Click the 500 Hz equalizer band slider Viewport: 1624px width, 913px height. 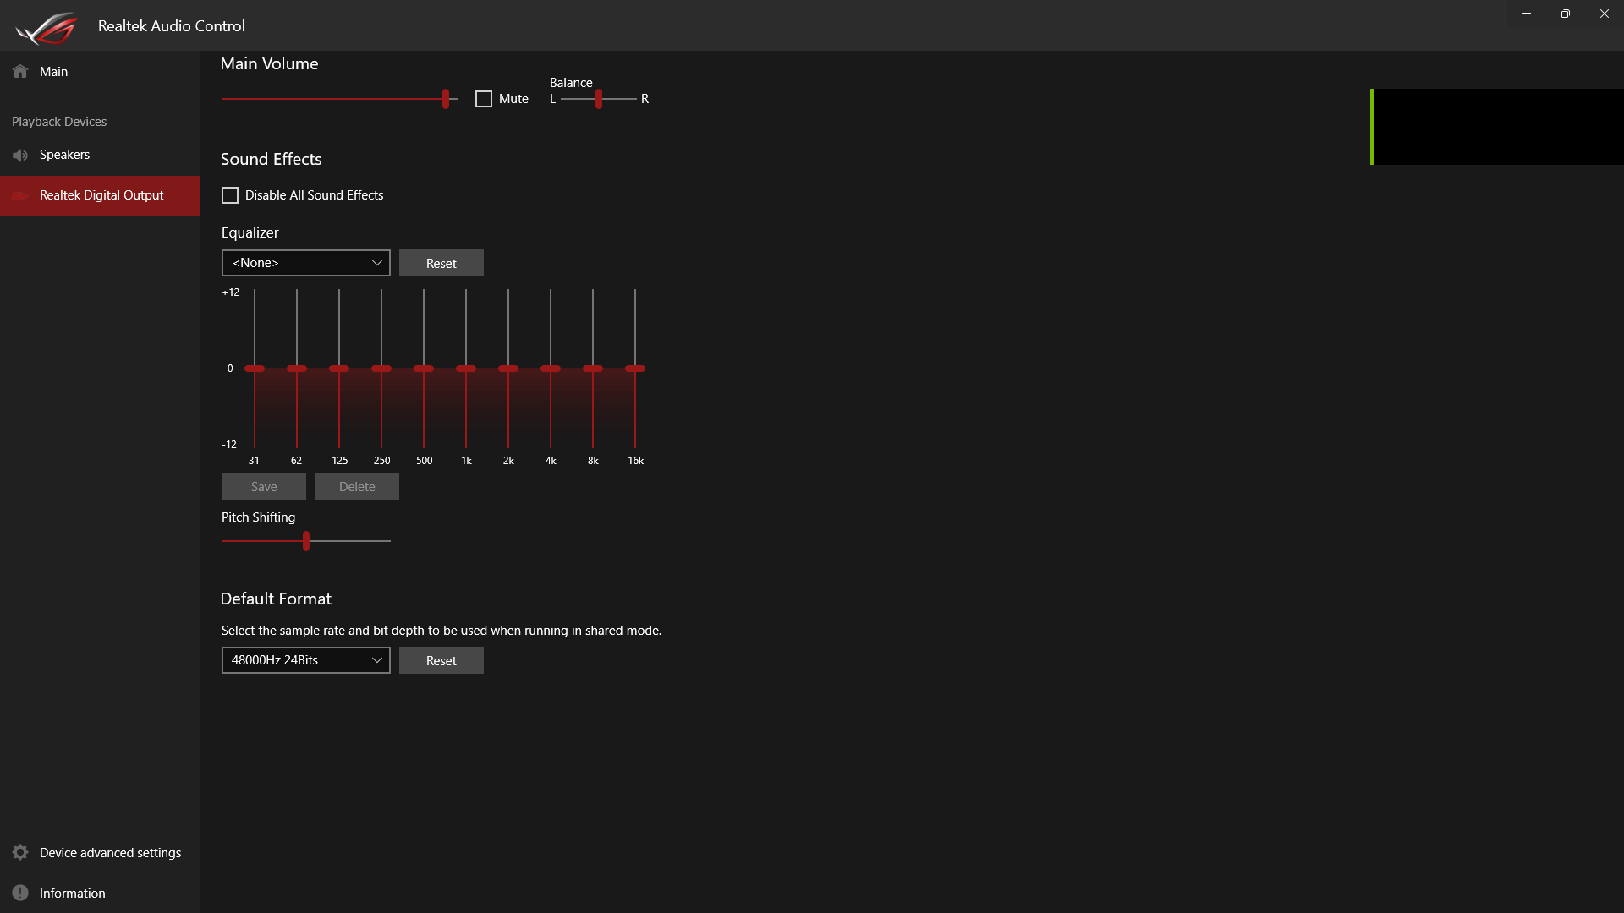click(x=424, y=369)
